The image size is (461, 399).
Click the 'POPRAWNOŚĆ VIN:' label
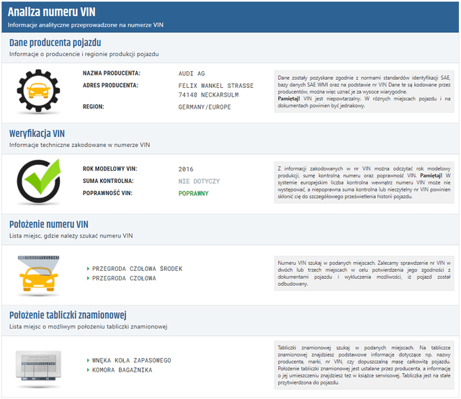107,193
